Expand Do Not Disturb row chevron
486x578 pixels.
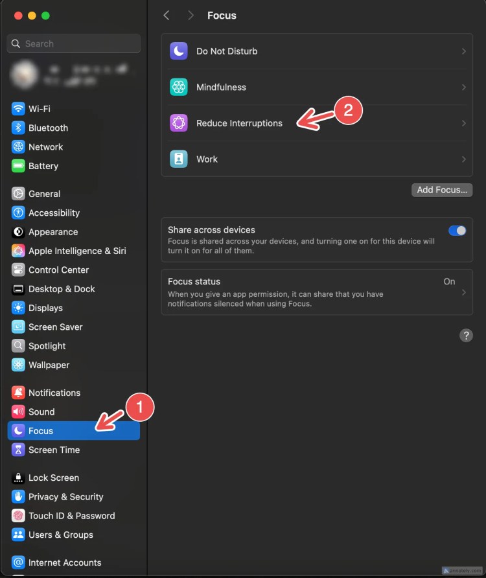[x=464, y=51]
